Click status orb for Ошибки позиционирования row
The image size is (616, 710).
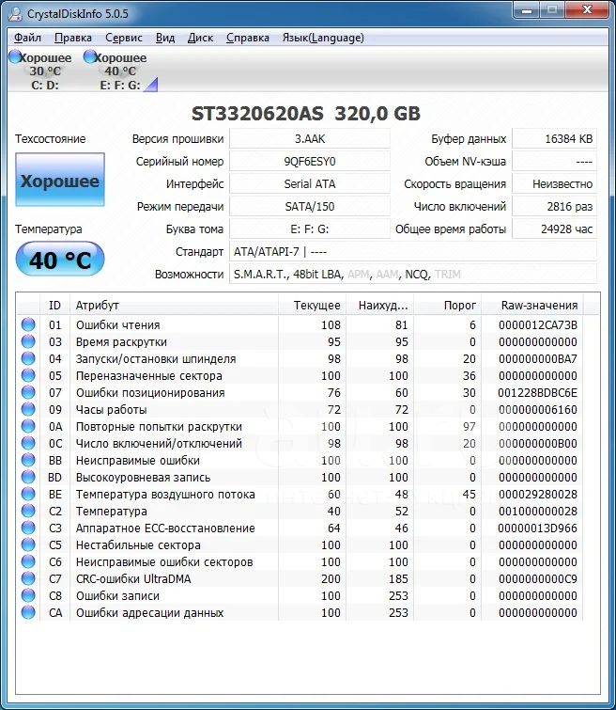(28, 392)
